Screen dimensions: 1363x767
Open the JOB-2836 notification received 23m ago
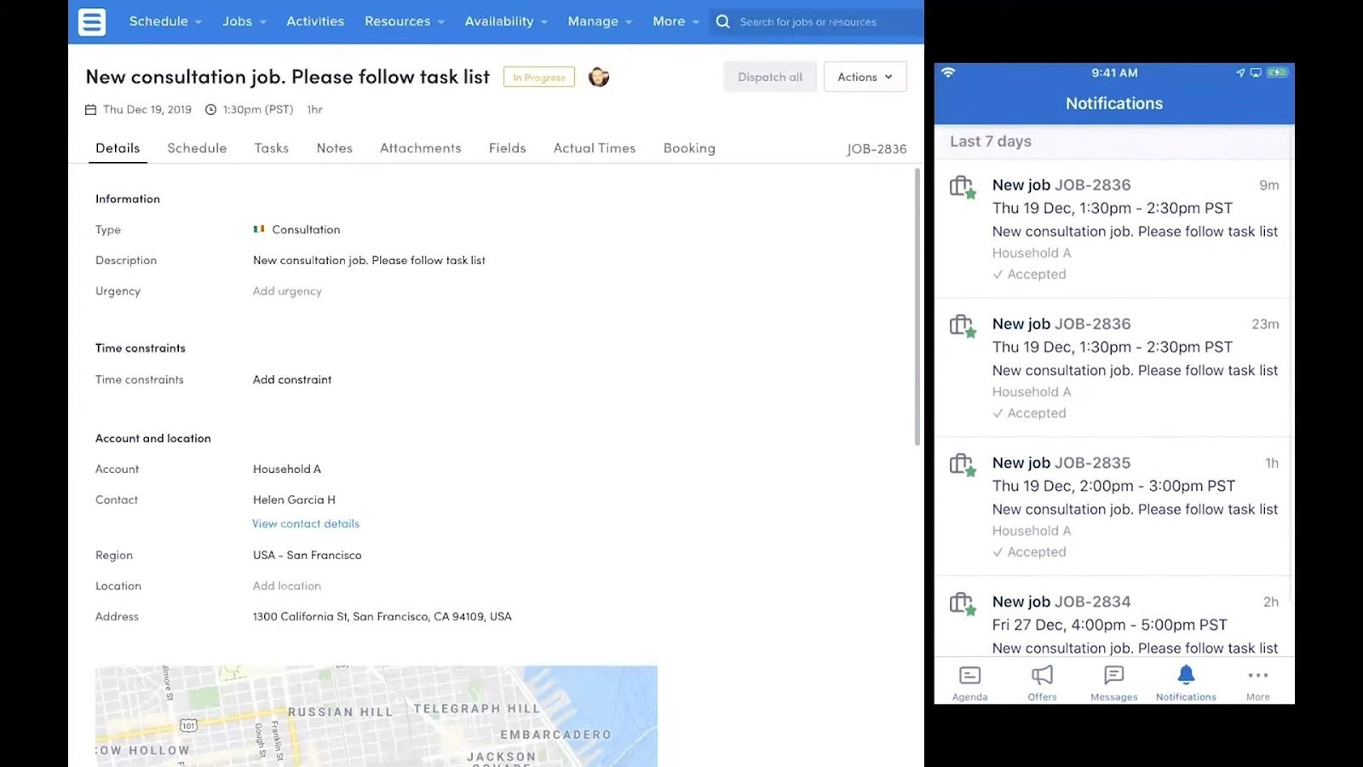(1113, 367)
